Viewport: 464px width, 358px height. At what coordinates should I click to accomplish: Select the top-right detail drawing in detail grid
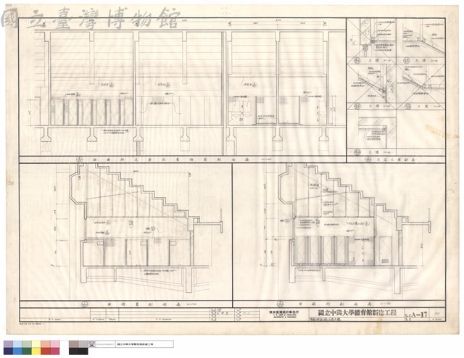(420, 41)
